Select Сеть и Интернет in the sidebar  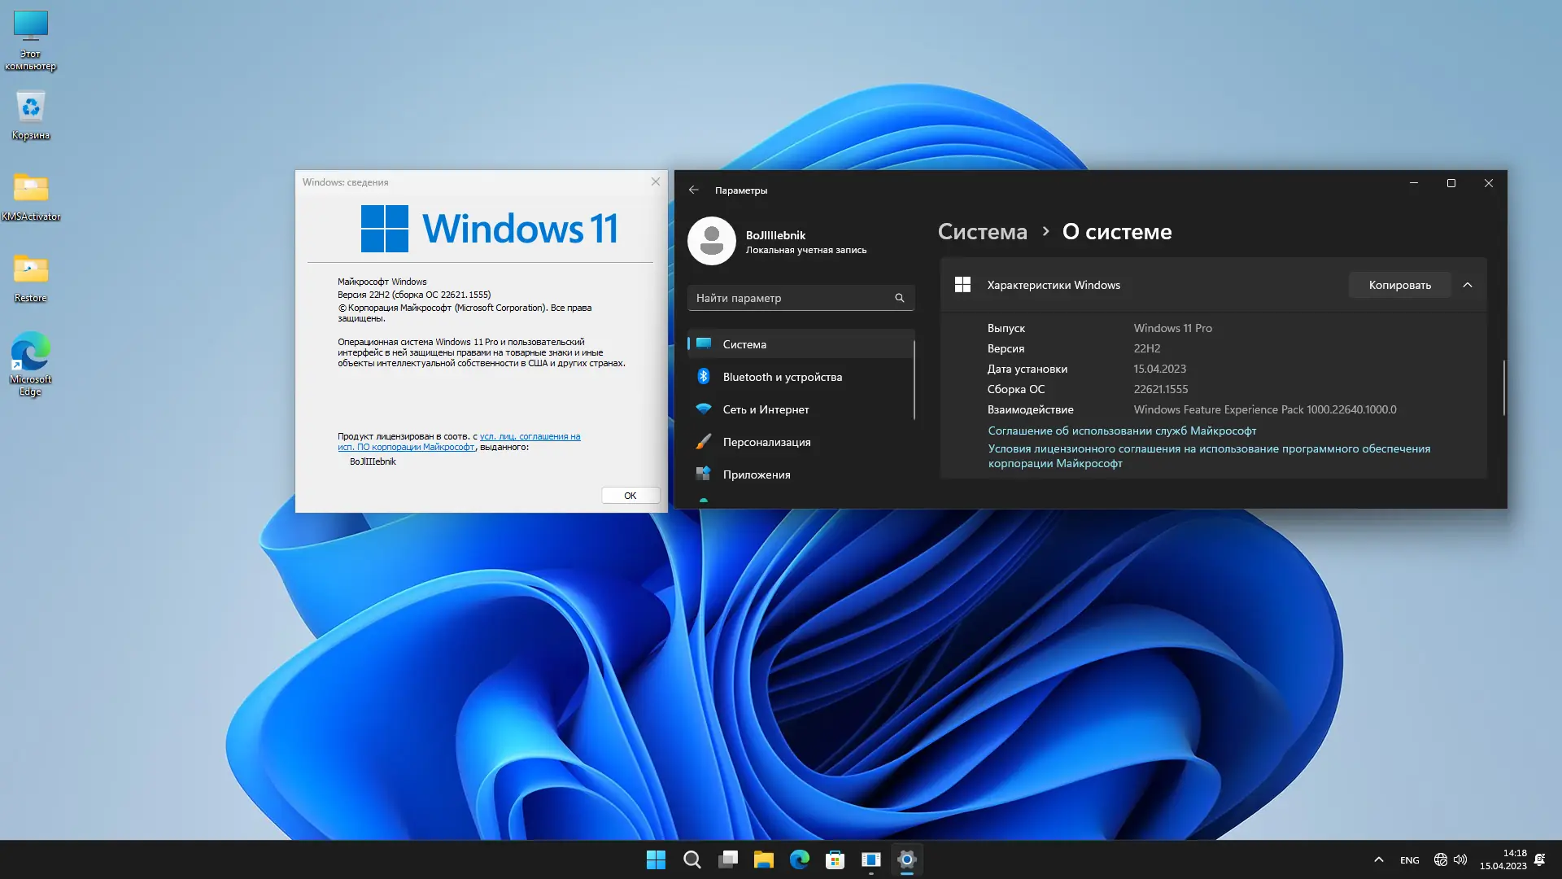click(x=766, y=409)
